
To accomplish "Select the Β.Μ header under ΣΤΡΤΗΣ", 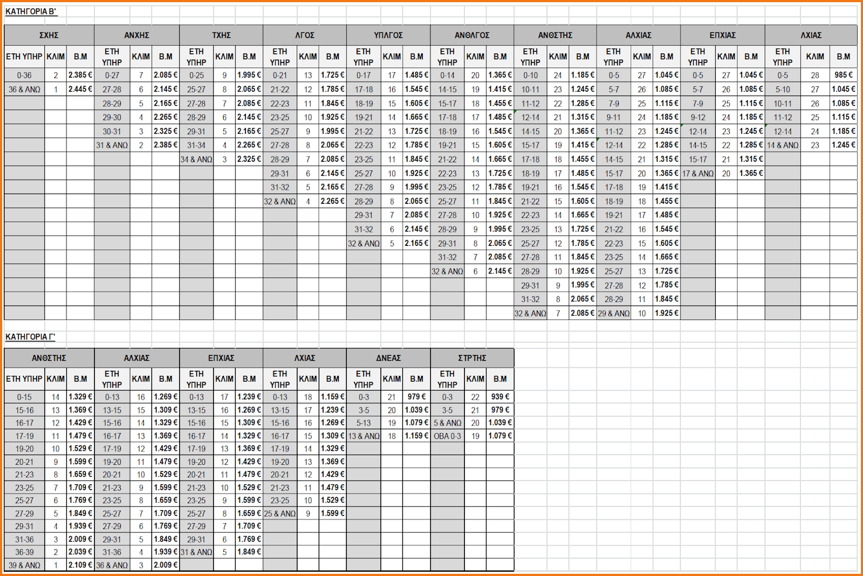I will [500, 379].
